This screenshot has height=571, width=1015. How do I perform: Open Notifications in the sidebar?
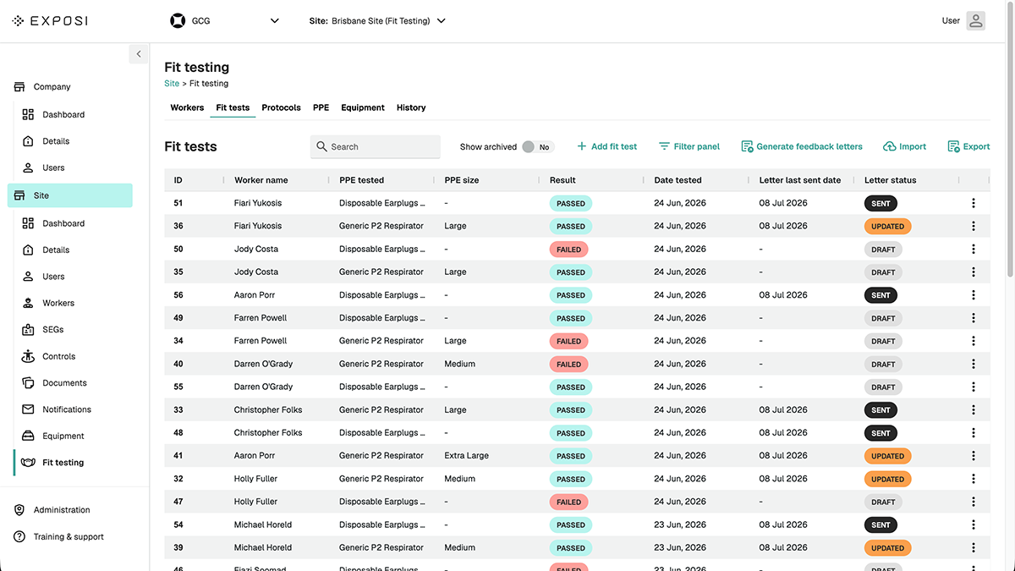tap(67, 409)
